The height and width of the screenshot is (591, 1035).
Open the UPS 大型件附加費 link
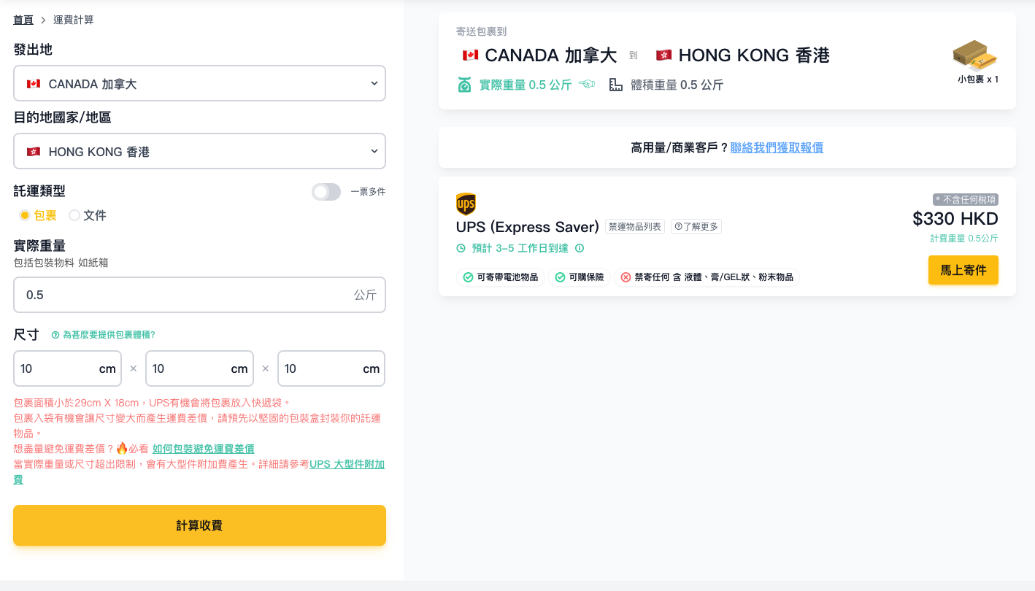[347, 464]
